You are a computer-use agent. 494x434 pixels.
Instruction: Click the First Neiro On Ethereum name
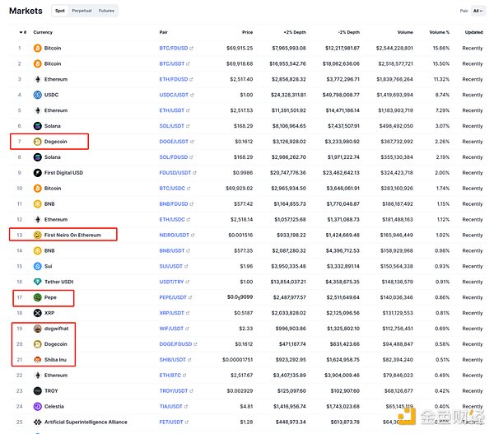tap(72, 236)
